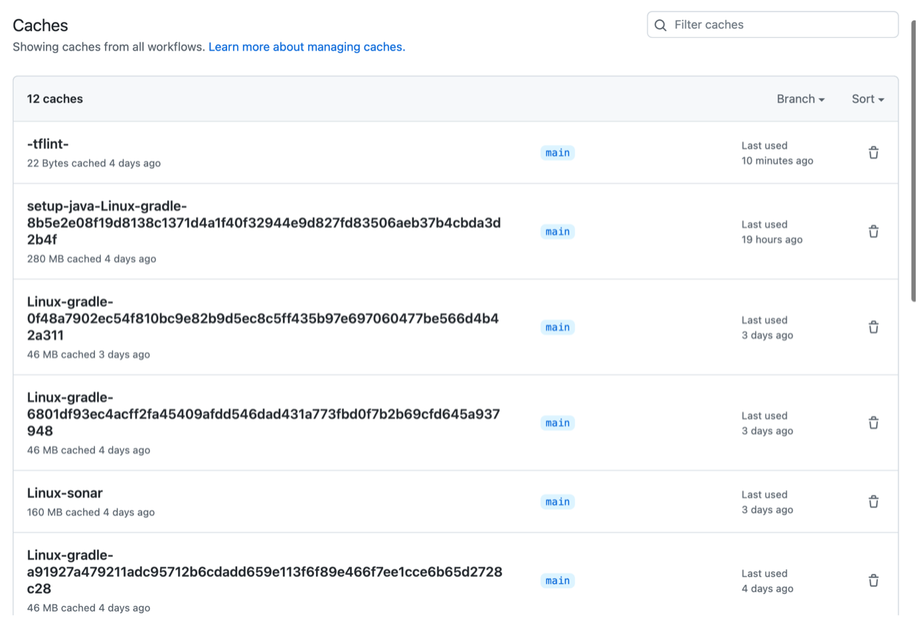Delete the Linux-gradle-6801df93 cache
Screen dimensions: 919x618
click(x=873, y=423)
